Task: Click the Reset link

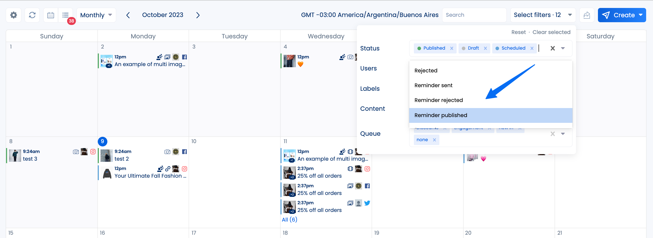Action: coord(519,32)
